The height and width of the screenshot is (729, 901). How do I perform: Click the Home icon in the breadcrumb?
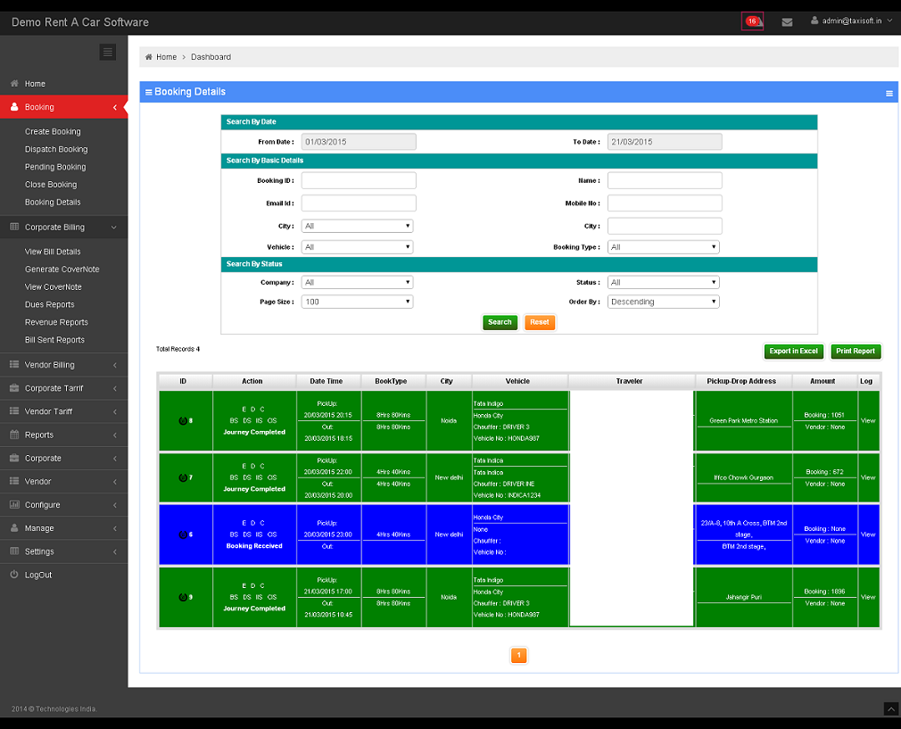(148, 57)
